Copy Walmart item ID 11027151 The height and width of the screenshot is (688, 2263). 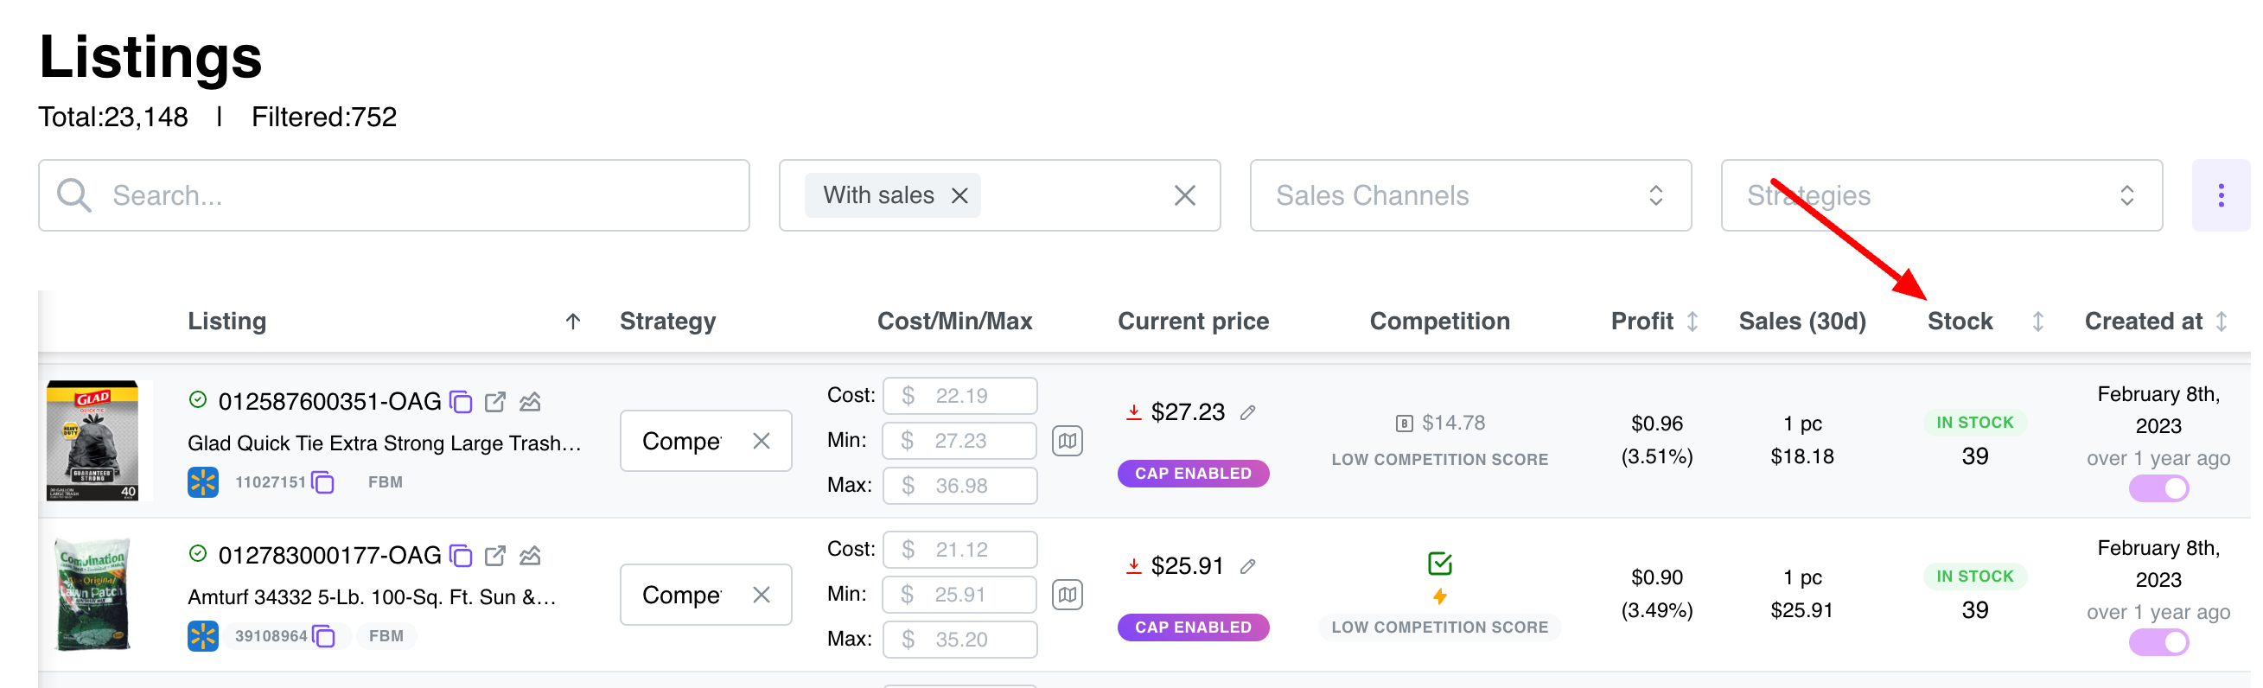click(323, 482)
